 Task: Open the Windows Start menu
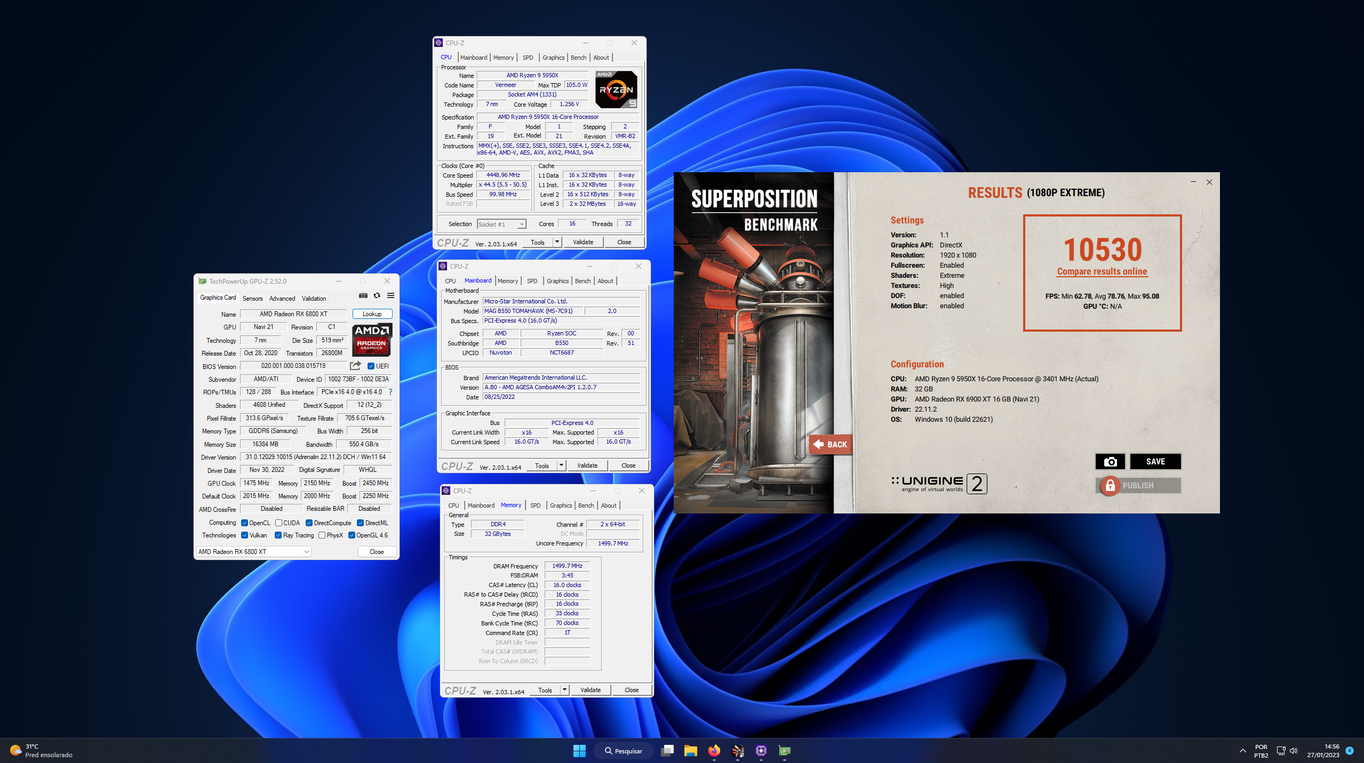[579, 751]
